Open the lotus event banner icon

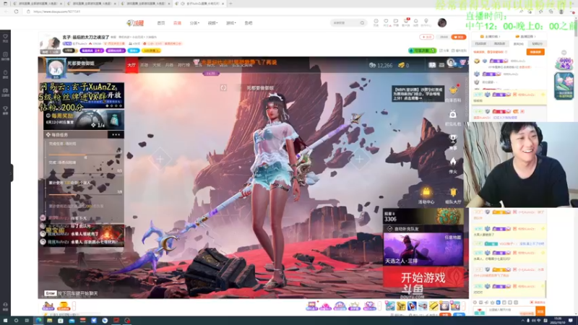click(564, 85)
